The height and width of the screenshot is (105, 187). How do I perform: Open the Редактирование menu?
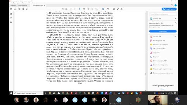17,3
